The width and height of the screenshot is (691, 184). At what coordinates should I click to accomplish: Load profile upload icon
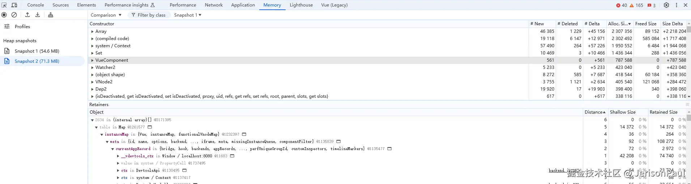coord(27,15)
